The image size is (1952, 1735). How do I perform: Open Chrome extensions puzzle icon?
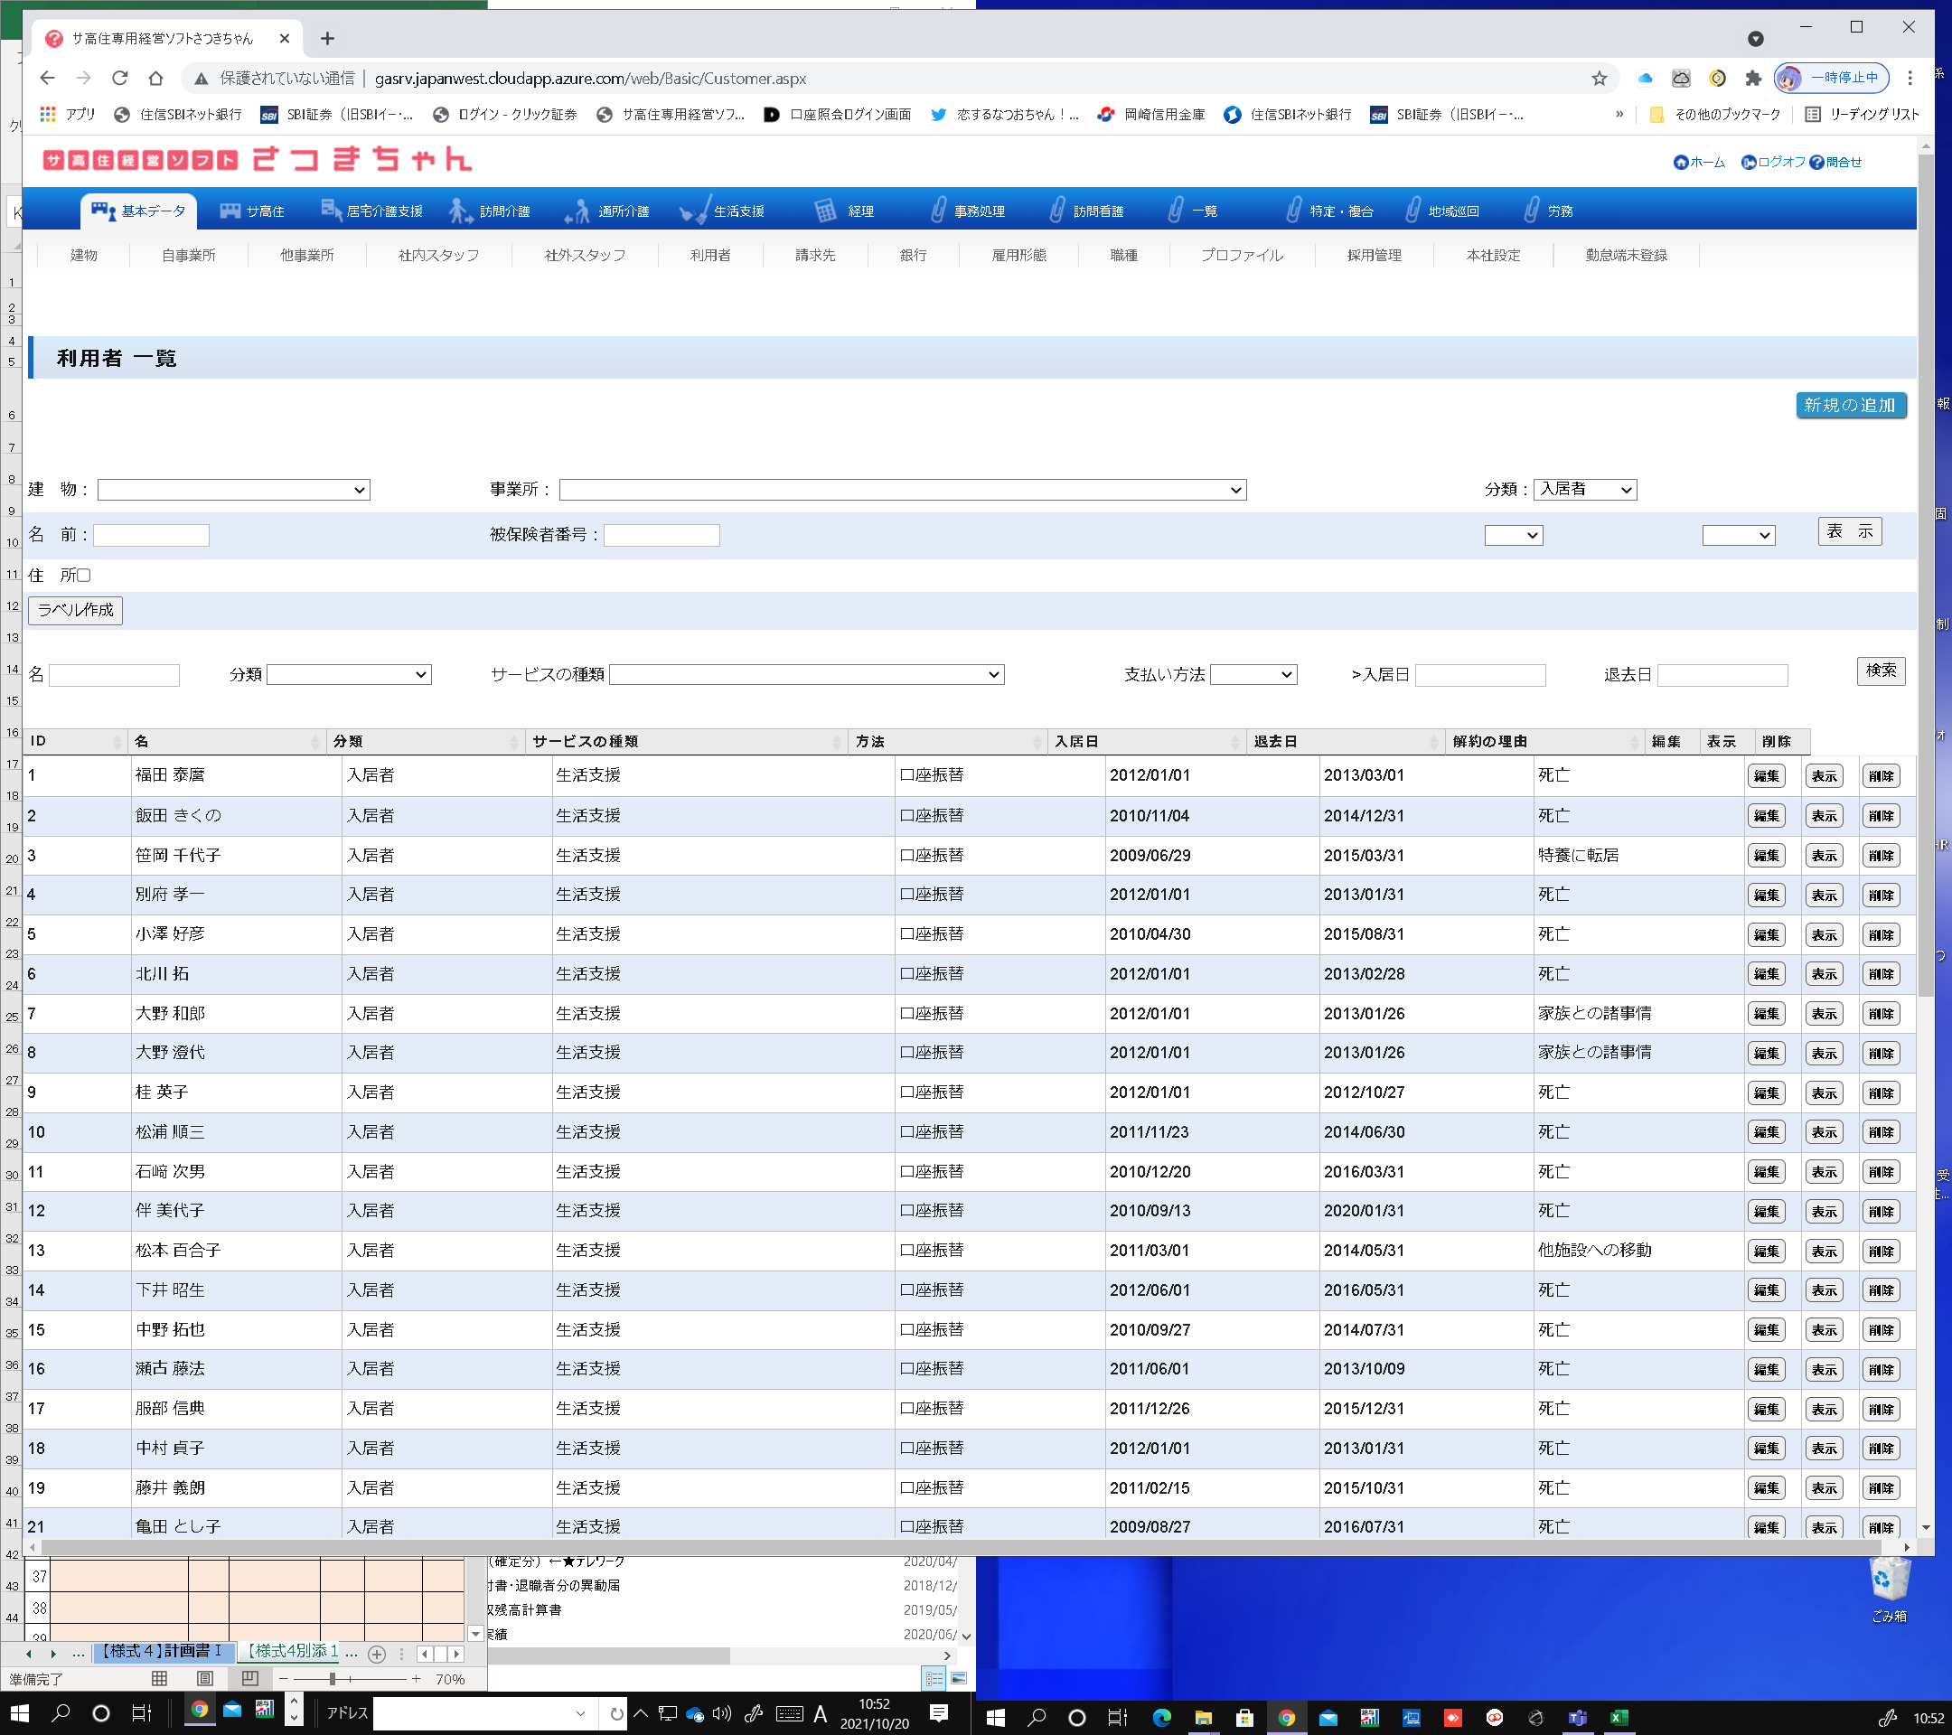pyautogui.click(x=1752, y=79)
